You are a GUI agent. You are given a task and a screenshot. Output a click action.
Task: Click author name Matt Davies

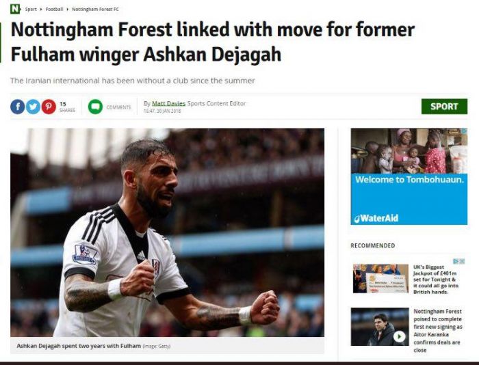pos(168,103)
